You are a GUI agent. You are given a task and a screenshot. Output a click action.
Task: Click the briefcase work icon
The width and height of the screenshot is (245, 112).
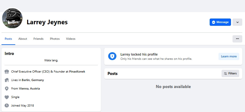click(x=7, y=72)
